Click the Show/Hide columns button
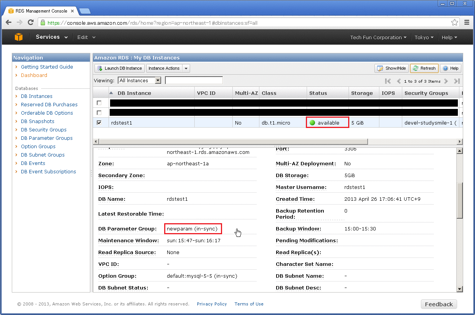Image resolution: width=475 pixels, height=315 pixels. coord(392,68)
